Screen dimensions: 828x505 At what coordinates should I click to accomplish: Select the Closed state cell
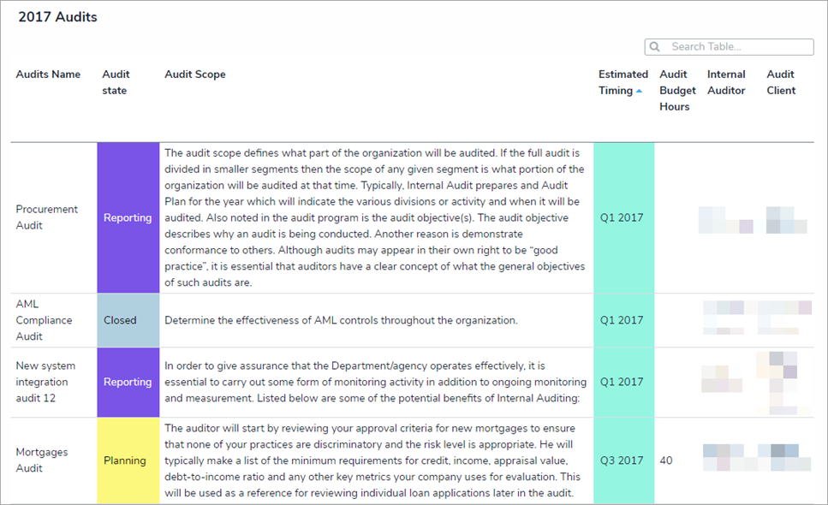point(128,320)
